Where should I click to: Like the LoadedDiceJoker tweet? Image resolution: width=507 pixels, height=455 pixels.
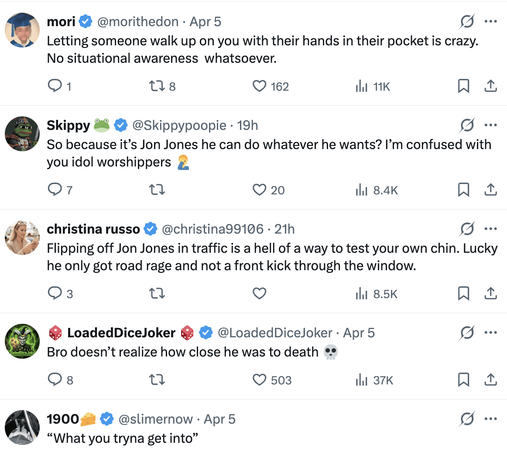tap(260, 380)
